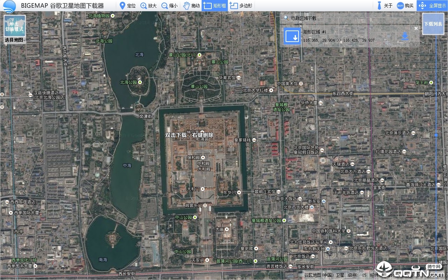Click the 文津街 street label

146,116
